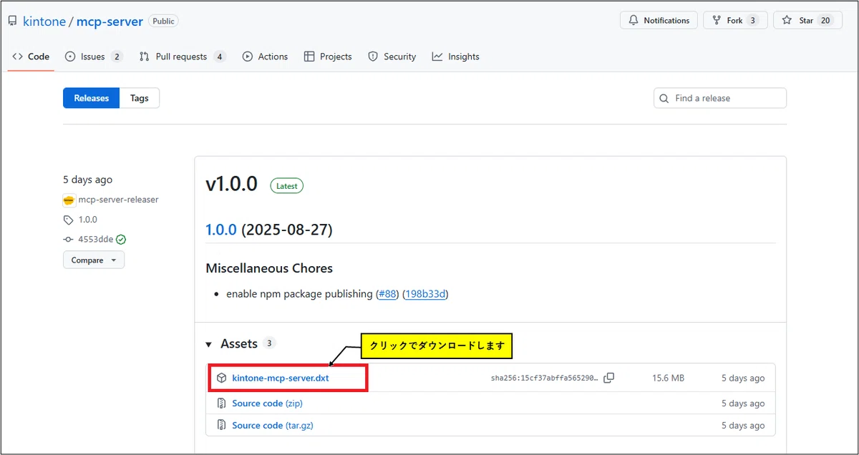The image size is (859, 455).
Task: Collapse the Assets section triangle
Action: click(209, 344)
